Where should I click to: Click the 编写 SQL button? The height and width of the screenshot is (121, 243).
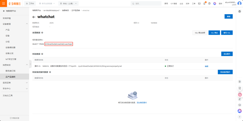[x=227, y=32]
